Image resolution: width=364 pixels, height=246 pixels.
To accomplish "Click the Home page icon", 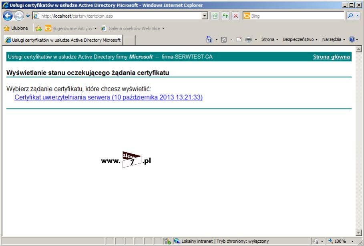I will [209, 40].
